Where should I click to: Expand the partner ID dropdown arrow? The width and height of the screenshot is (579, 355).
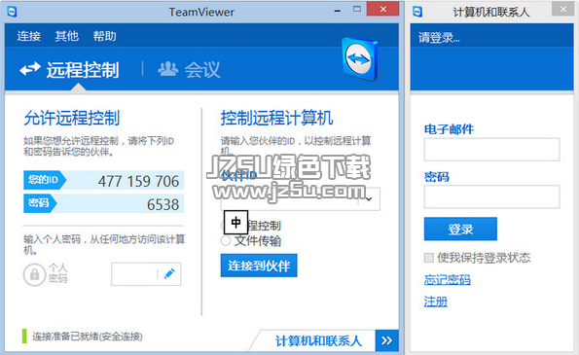tap(369, 199)
